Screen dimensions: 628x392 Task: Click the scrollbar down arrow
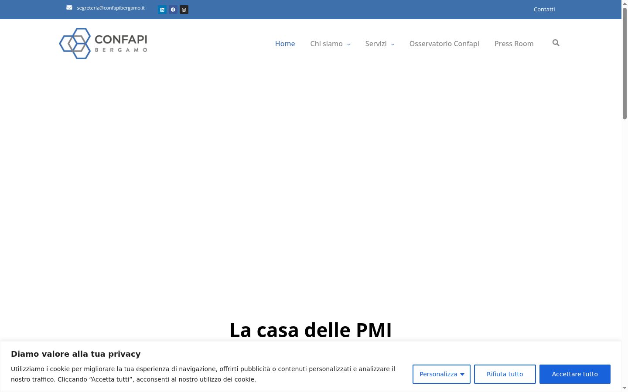click(625, 388)
